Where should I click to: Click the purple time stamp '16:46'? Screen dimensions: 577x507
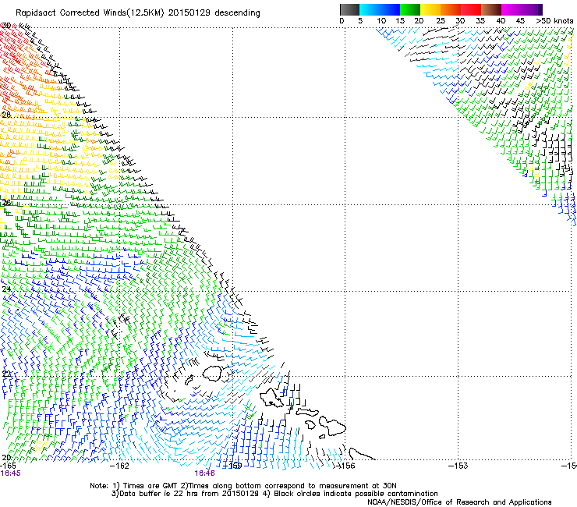204,473
